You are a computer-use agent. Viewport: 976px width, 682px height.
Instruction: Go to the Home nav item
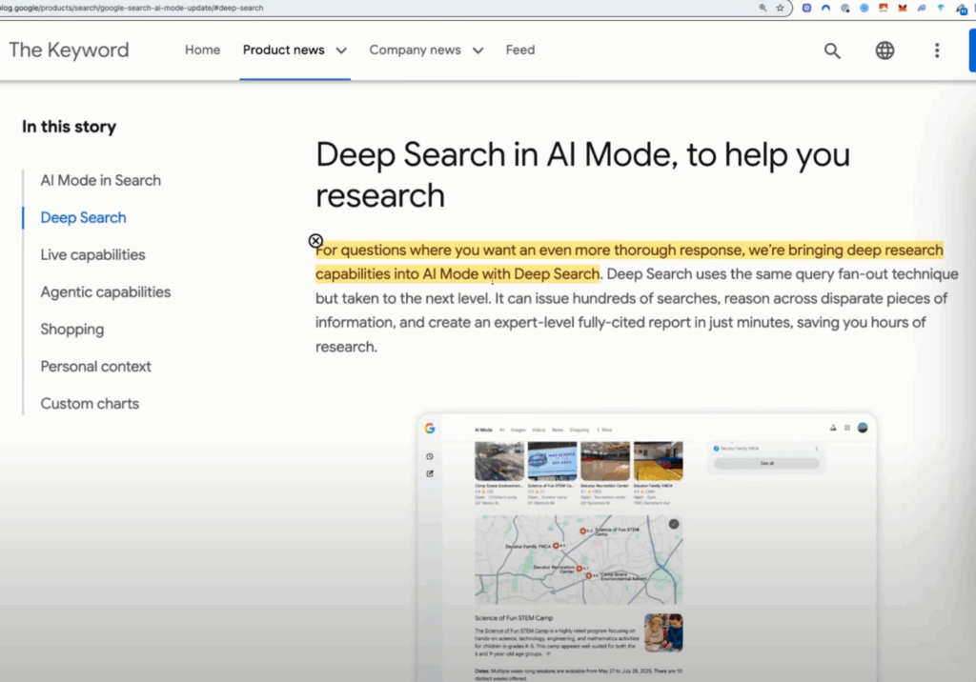click(x=202, y=50)
